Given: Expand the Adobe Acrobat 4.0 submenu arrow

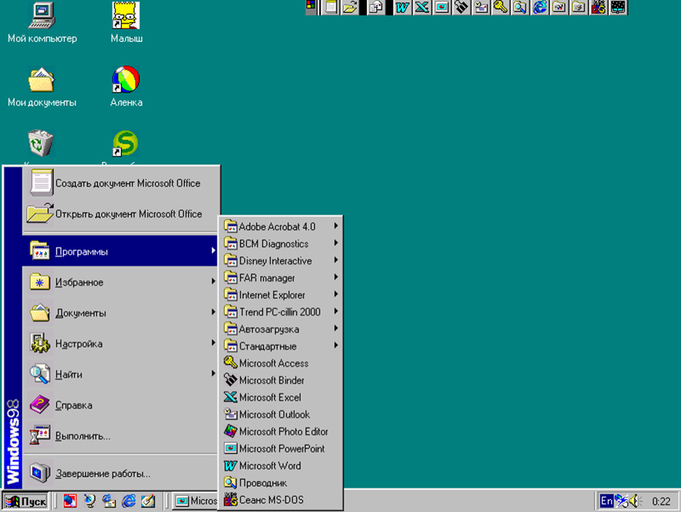Looking at the screenshot, I should point(336,226).
